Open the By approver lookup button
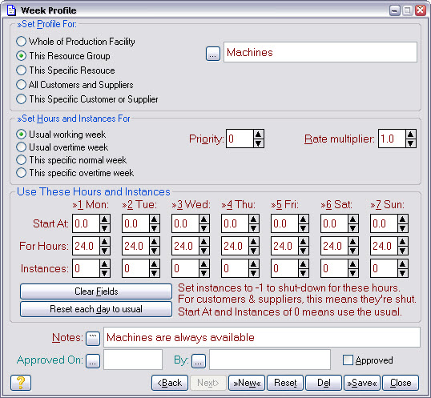Image resolution: width=431 pixels, height=398 pixels. tap(199, 360)
